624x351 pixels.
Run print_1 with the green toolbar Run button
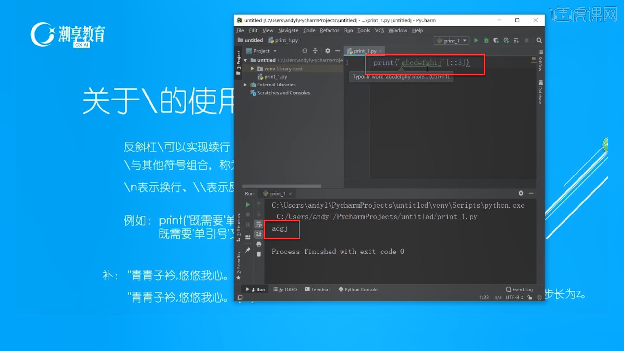(x=476, y=40)
